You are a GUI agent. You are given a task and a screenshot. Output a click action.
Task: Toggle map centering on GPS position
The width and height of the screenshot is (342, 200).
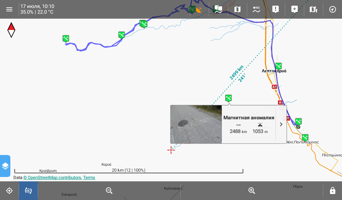click(9, 191)
